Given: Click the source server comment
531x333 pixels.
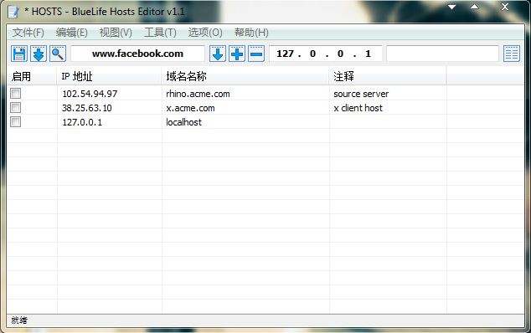Looking at the screenshot, I should point(361,94).
